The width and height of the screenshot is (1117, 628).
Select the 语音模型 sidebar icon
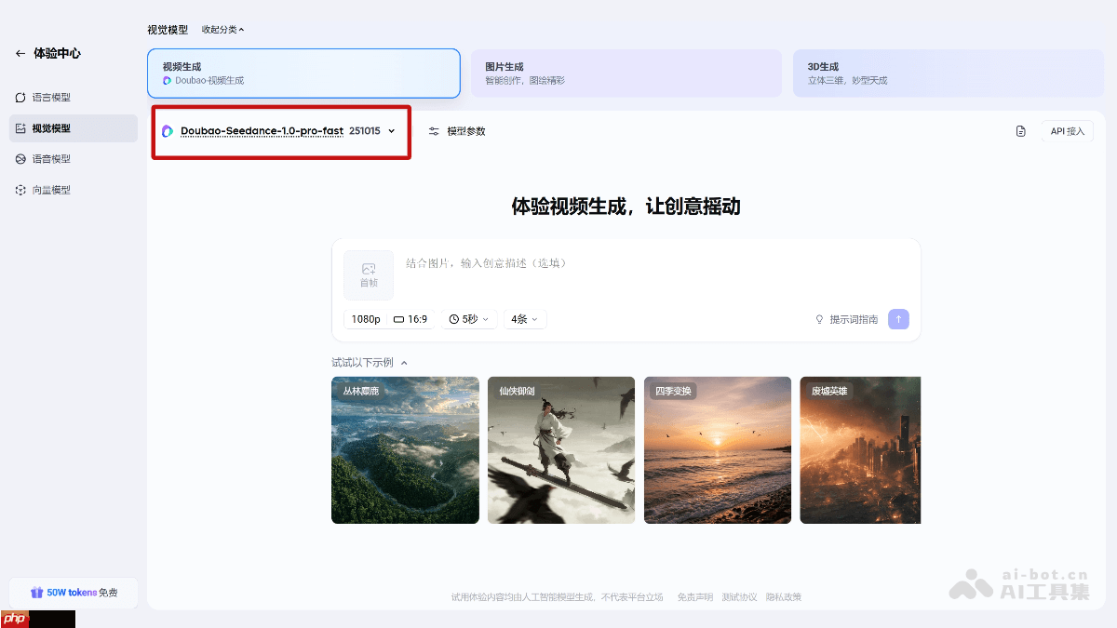(20, 158)
